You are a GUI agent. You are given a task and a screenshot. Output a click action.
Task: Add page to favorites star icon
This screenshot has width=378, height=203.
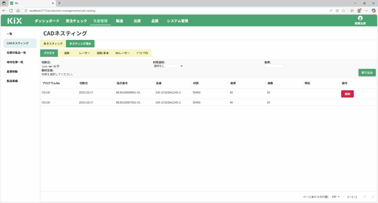tap(343, 10)
